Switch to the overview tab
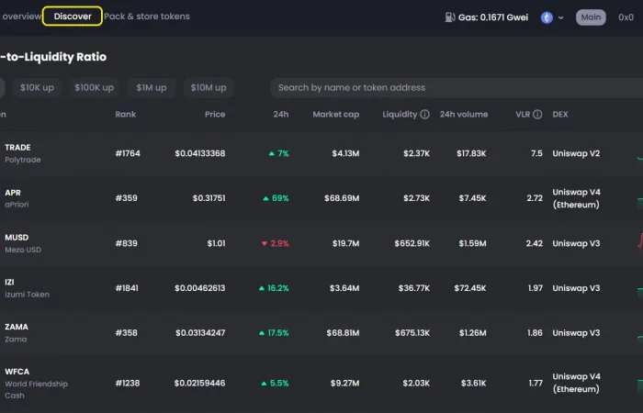The image size is (643, 413). tap(21, 17)
